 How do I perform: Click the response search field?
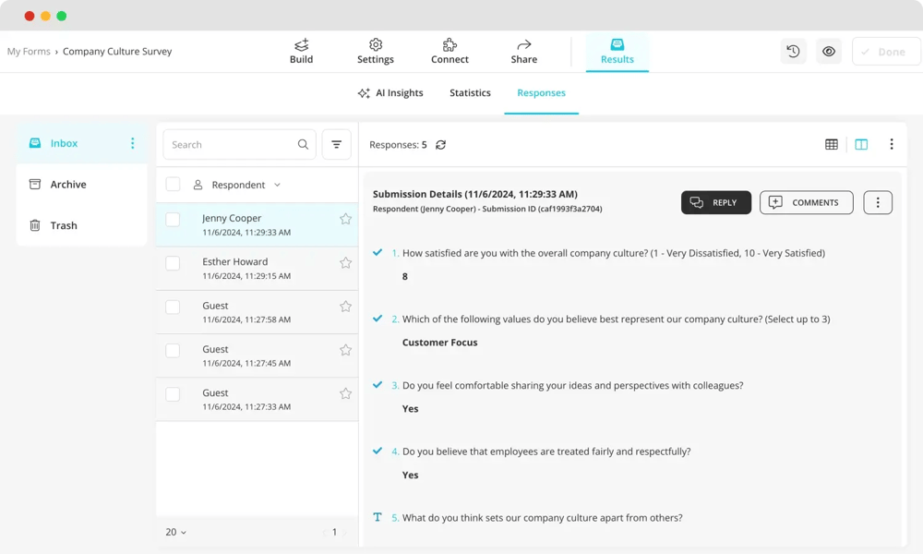[x=231, y=144]
